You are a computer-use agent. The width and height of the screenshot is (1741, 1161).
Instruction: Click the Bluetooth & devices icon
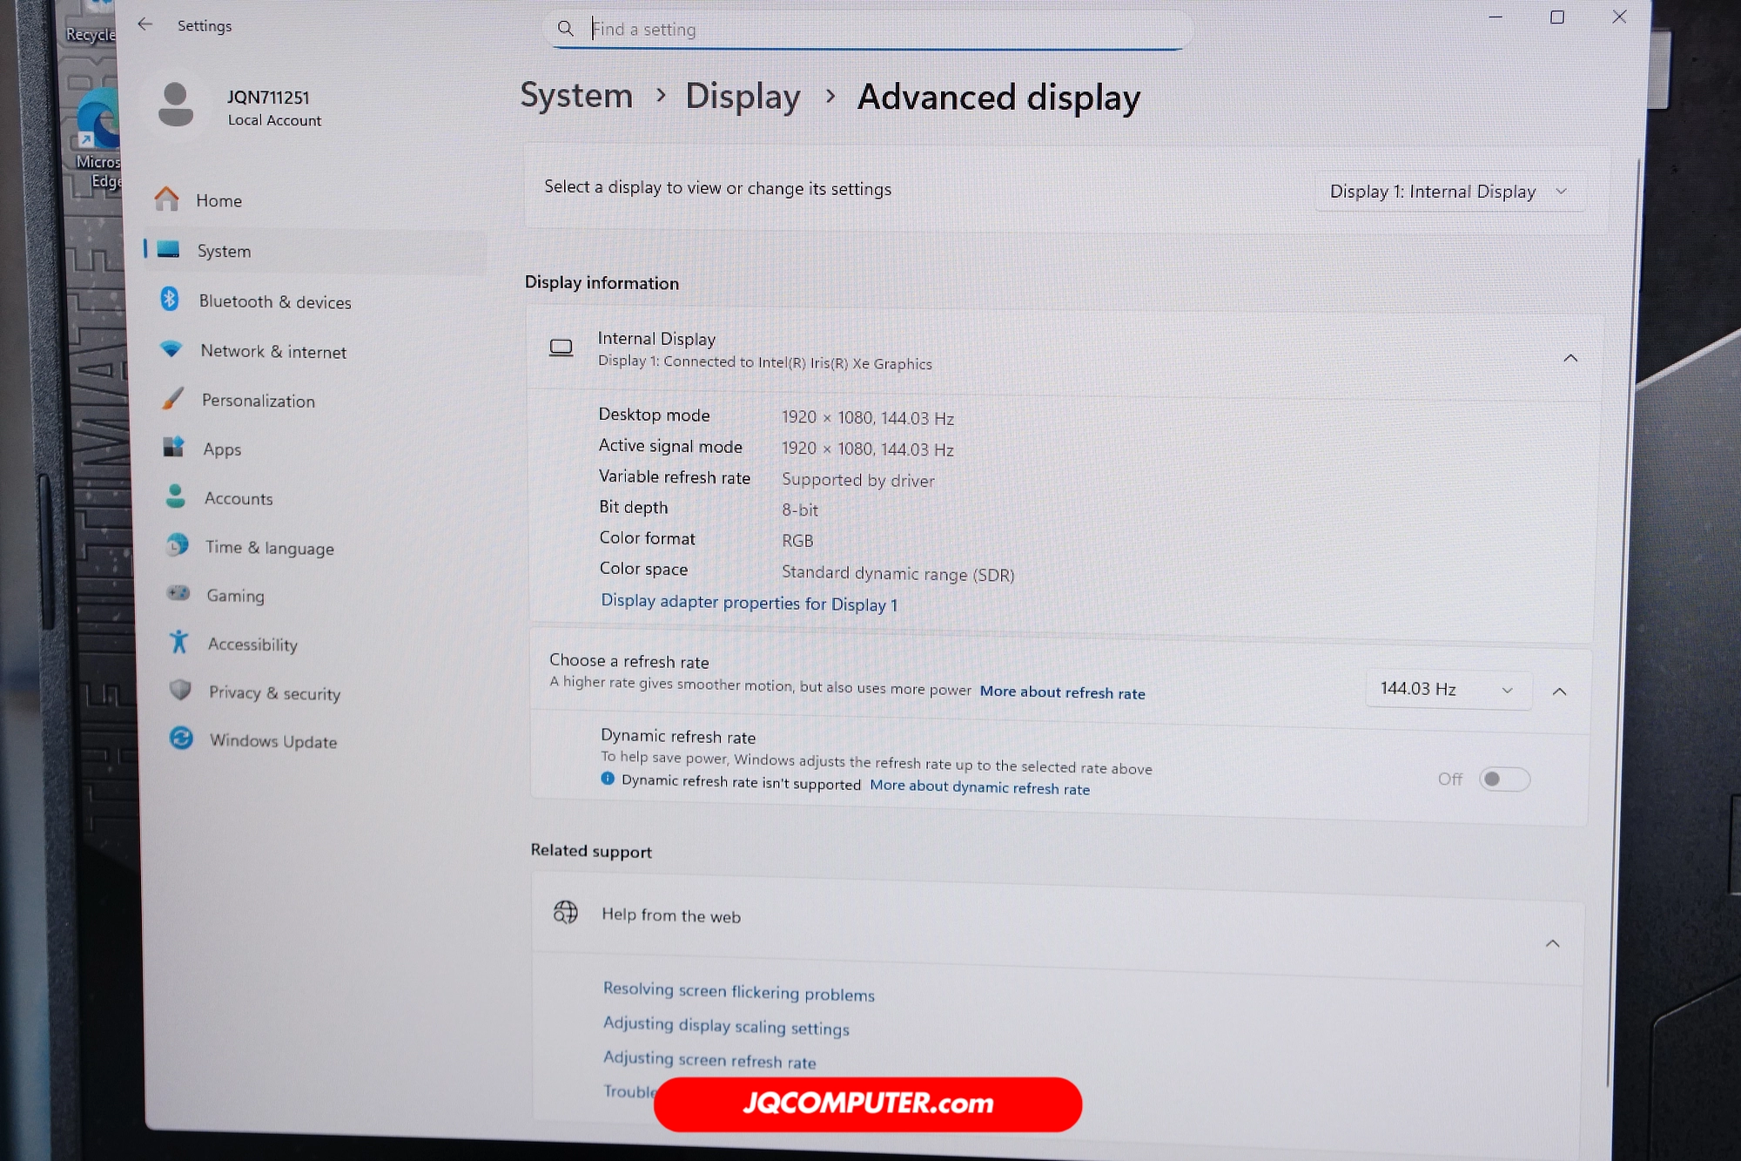[170, 300]
